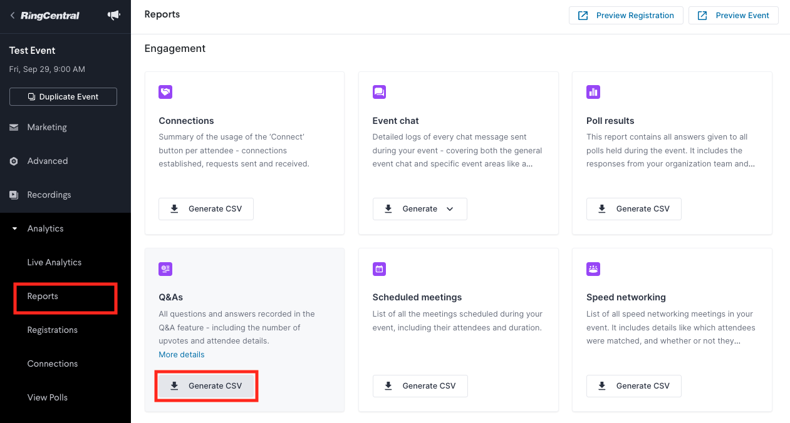The width and height of the screenshot is (790, 423).
Task: Click download icon in Poll results Generate CSV
Action: coord(602,209)
